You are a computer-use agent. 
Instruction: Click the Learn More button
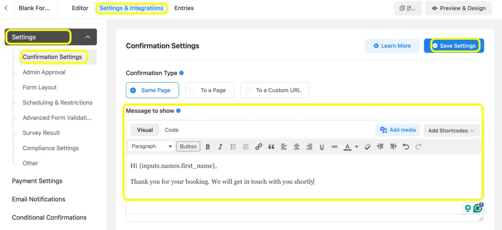coord(392,46)
